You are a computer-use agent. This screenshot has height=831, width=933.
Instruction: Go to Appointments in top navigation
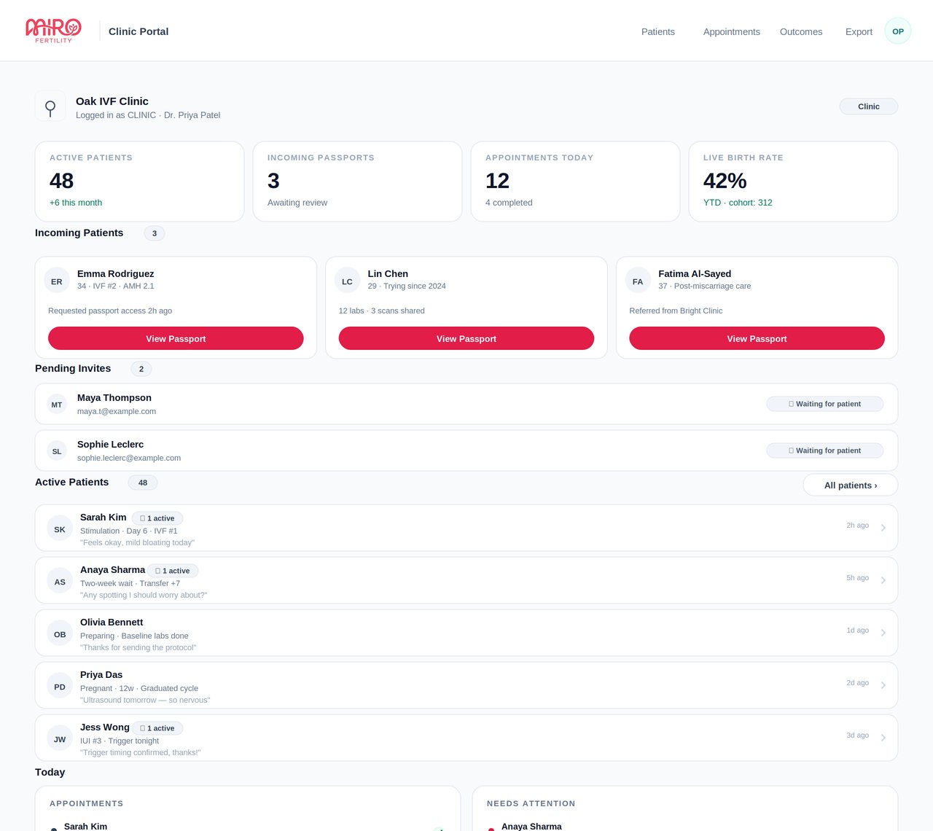coord(732,31)
